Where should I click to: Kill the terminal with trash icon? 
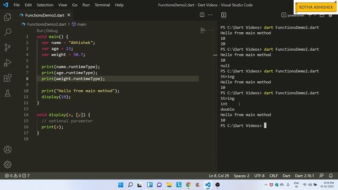click(x=330, y=15)
